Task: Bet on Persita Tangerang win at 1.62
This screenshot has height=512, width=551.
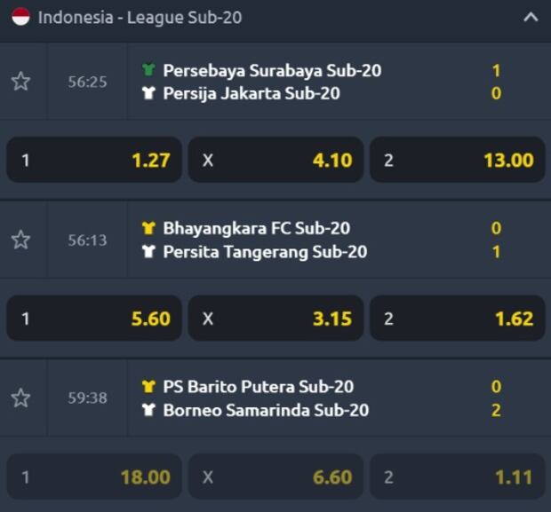Action: 457,318
